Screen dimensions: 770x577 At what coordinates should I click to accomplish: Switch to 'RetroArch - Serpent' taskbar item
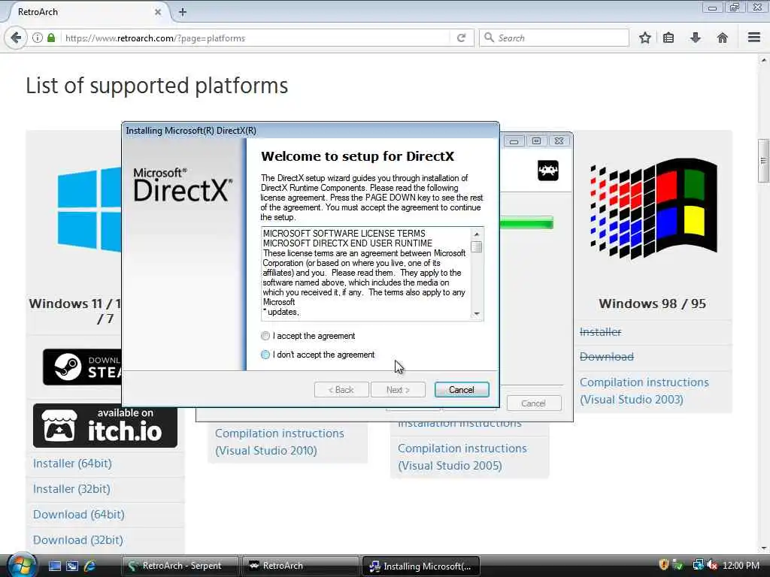pyautogui.click(x=180, y=566)
